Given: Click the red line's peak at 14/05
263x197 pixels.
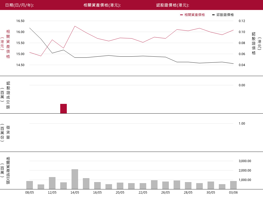Looking at the screenshot, I should pos(75,26).
